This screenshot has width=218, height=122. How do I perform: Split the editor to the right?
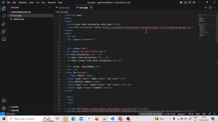pyautogui.click(x=210, y=7)
